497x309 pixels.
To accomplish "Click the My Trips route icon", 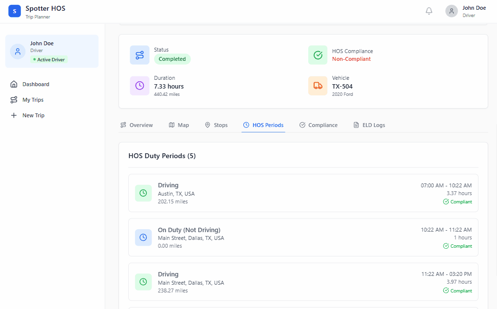I will pos(14,100).
